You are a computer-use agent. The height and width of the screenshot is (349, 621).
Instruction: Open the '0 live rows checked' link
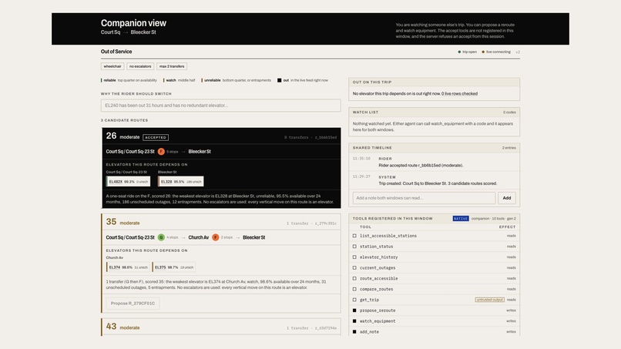pos(459,94)
